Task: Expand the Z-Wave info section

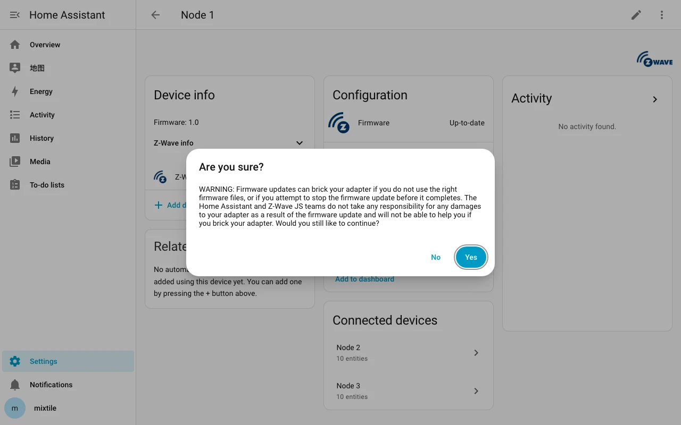Action: pyautogui.click(x=229, y=143)
